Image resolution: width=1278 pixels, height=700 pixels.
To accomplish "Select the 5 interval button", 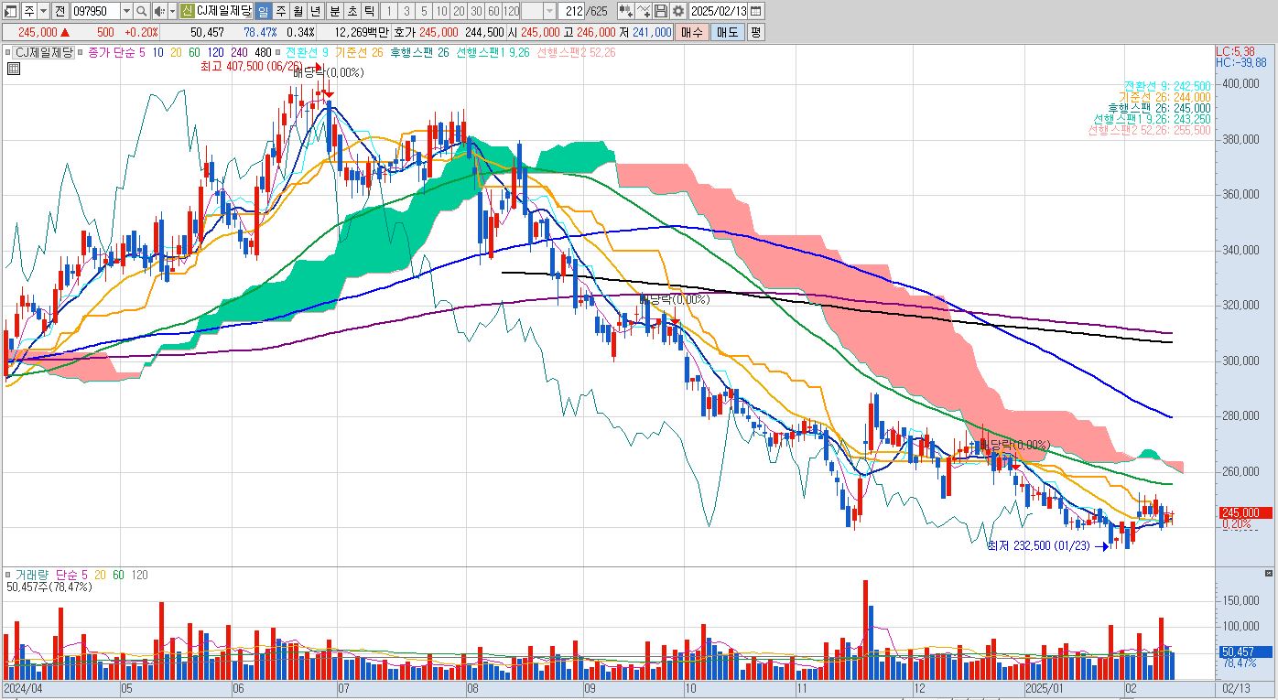I will point(424,11).
